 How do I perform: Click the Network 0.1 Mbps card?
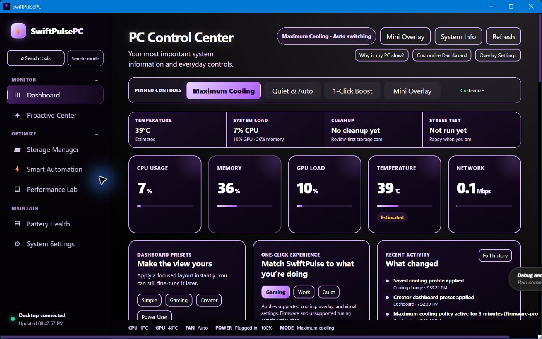point(484,194)
